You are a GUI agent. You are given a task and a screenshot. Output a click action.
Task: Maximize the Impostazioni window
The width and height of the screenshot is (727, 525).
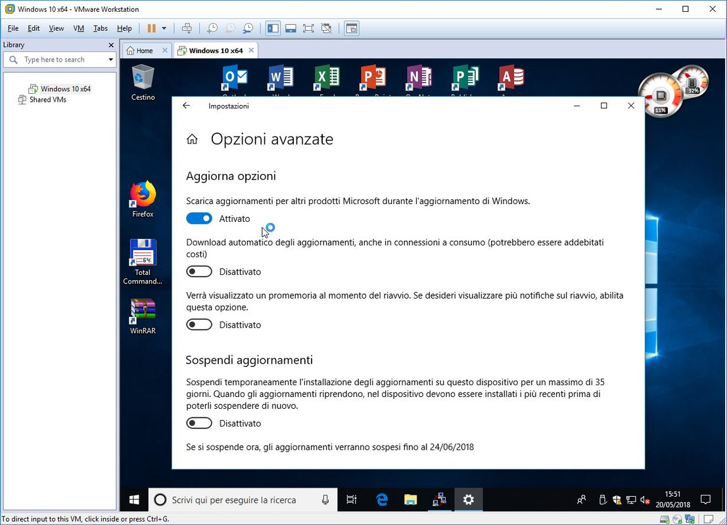coord(603,106)
